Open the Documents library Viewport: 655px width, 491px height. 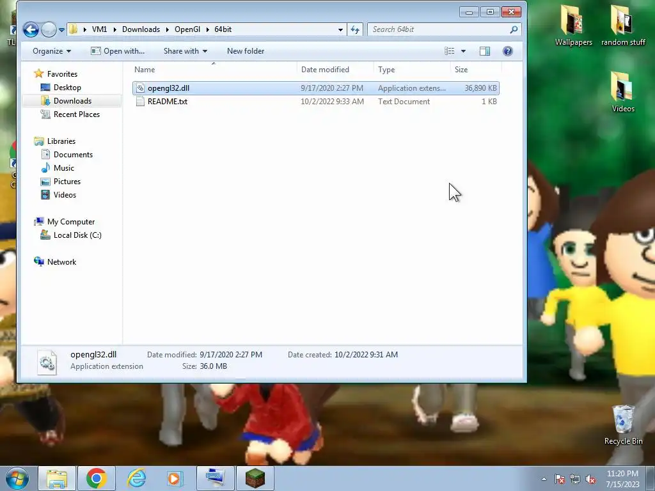pos(73,155)
